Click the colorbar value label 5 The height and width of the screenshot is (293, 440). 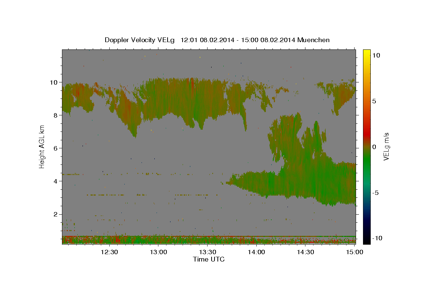374,101
